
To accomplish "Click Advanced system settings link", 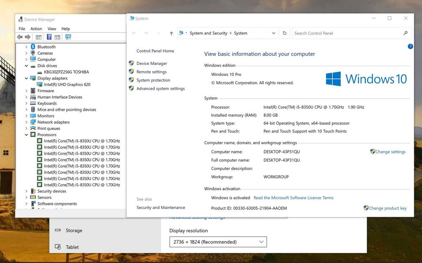I will pos(160,89).
